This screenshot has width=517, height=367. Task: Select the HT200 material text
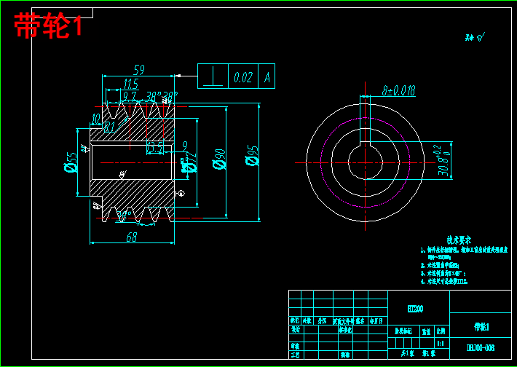tap(416, 309)
